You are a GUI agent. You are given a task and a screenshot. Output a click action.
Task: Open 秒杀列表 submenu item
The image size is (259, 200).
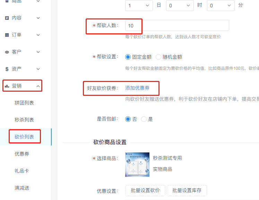click(x=24, y=120)
